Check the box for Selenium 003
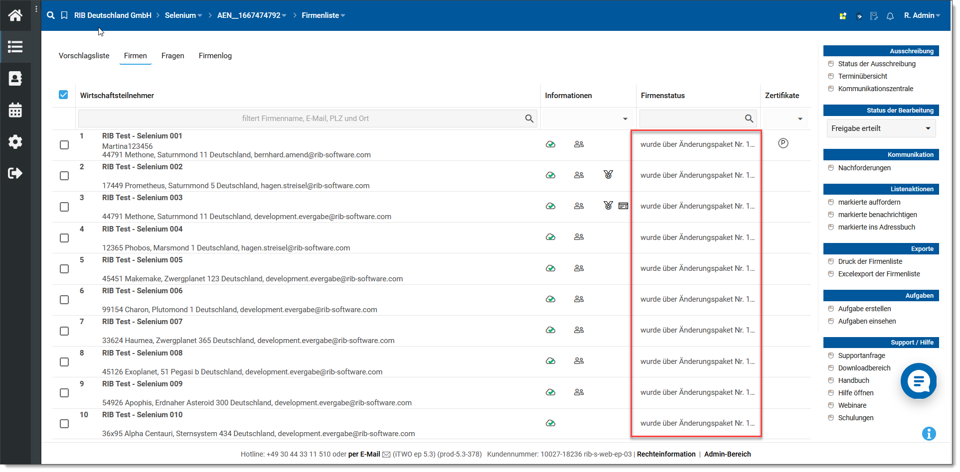The width and height of the screenshot is (960, 472). 64,207
